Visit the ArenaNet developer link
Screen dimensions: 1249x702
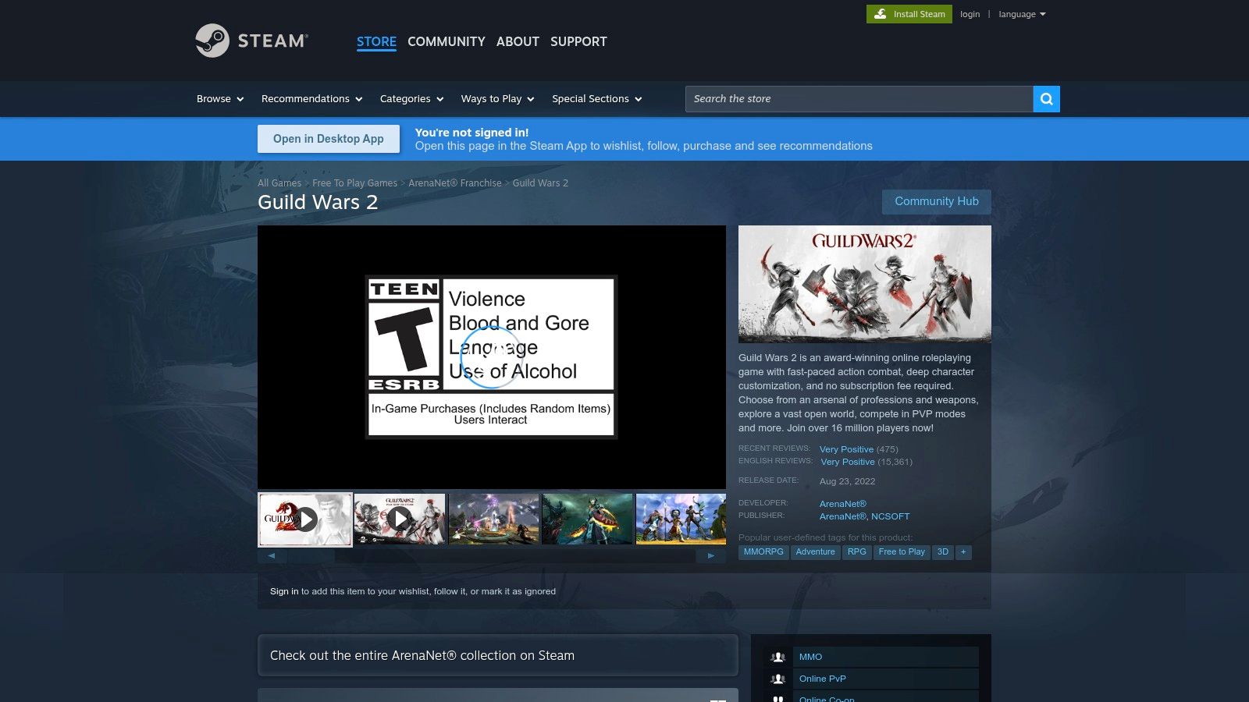pyautogui.click(x=842, y=503)
